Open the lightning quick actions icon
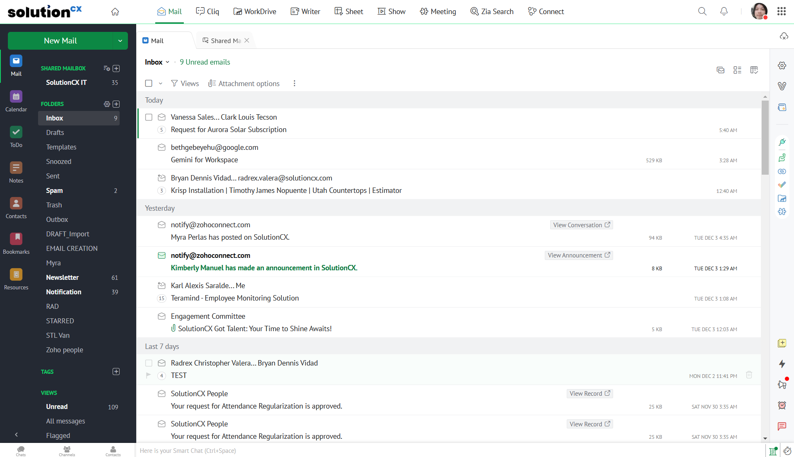This screenshot has width=794, height=457. click(782, 364)
